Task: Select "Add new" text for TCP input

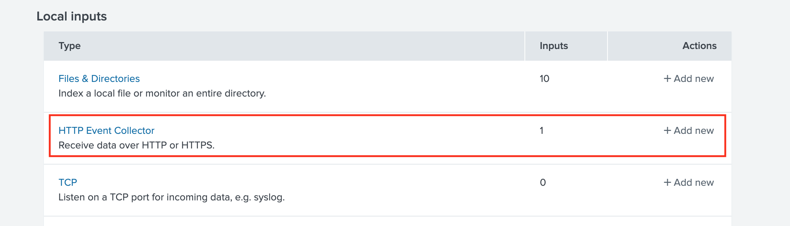Action: click(693, 182)
